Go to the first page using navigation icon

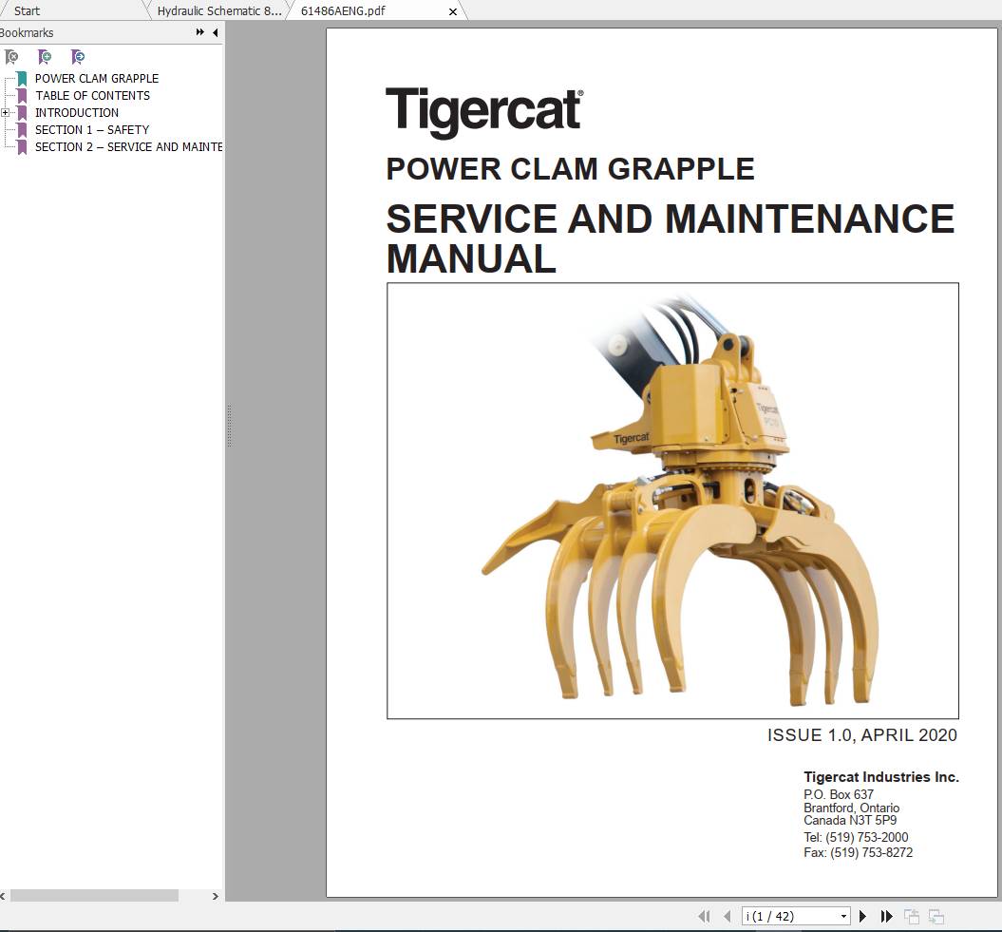705,916
